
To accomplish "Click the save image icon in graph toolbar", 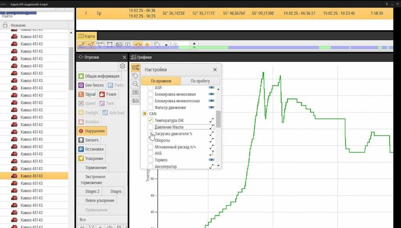I will point(135,101).
